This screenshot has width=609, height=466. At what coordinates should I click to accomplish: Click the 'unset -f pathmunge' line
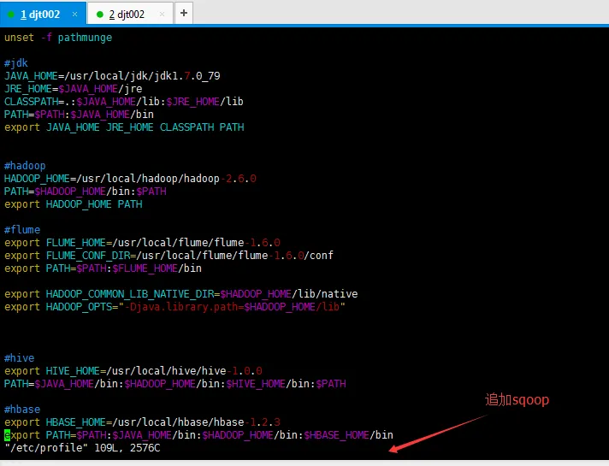pyautogui.click(x=58, y=38)
